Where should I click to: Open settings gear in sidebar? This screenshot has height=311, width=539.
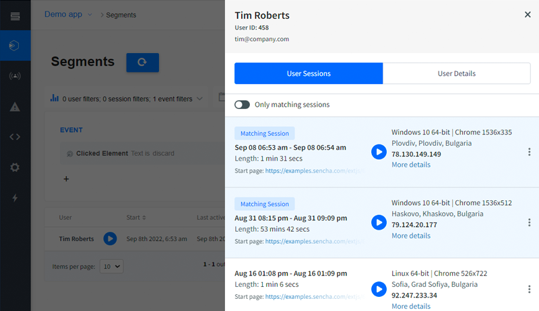[x=15, y=167]
